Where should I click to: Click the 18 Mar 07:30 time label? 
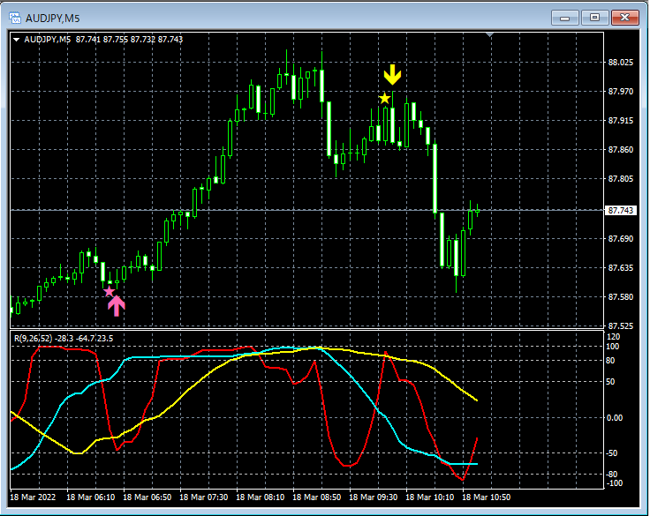(x=203, y=497)
